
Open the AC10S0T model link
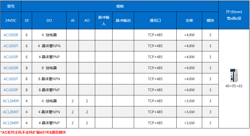tap(11, 46)
